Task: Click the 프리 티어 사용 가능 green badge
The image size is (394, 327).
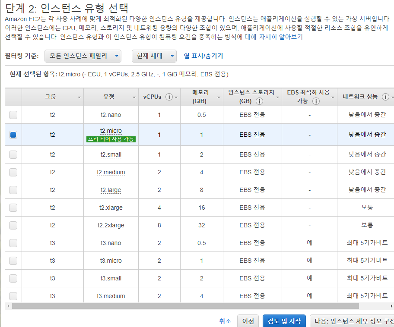Action: coord(111,139)
